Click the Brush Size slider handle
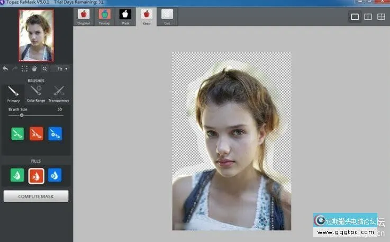This screenshot has height=242, width=390. [22, 115]
